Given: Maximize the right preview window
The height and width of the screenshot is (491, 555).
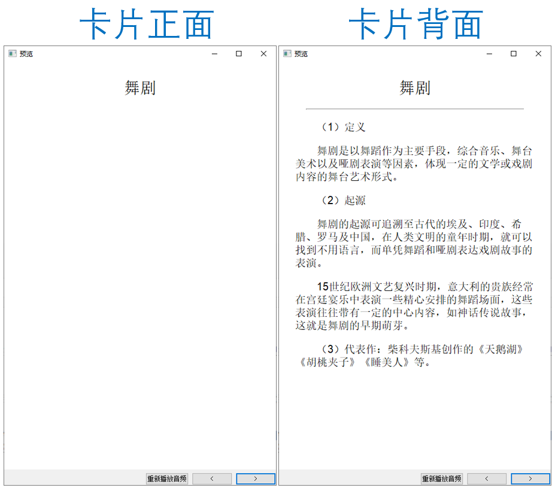Looking at the screenshot, I should [514, 54].
